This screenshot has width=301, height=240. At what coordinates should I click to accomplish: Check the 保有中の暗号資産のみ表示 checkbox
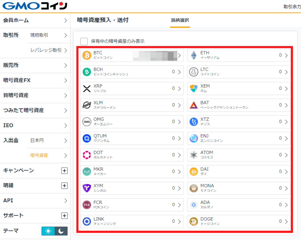tap(84, 41)
